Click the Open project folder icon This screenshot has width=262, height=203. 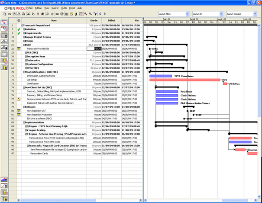pyautogui.click(x=10, y=14)
